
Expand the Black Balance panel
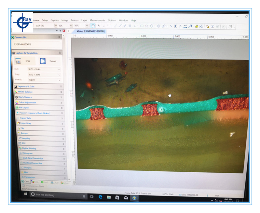point(39,97)
